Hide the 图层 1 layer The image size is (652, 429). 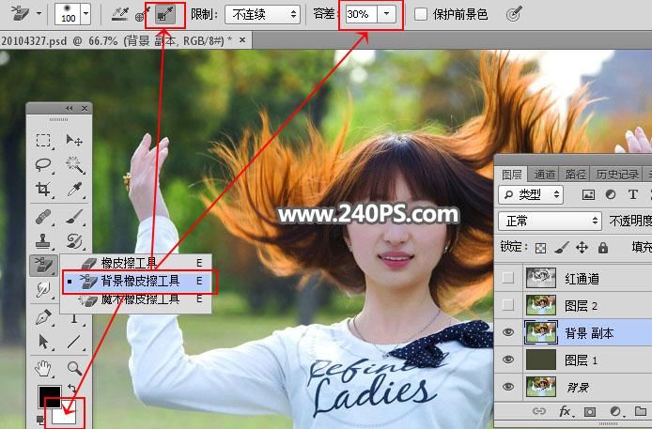click(x=507, y=360)
